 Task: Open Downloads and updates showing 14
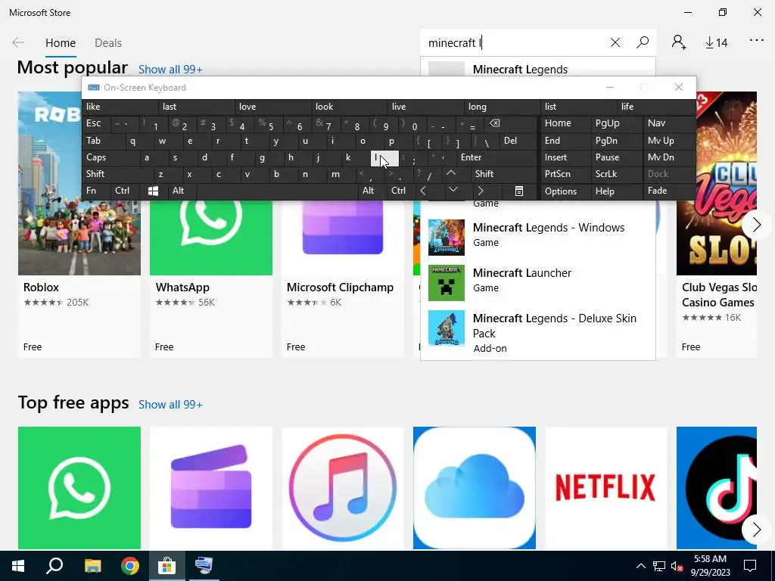tap(716, 43)
